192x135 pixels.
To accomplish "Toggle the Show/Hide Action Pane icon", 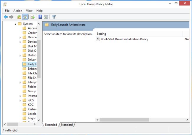I will 46,17.
